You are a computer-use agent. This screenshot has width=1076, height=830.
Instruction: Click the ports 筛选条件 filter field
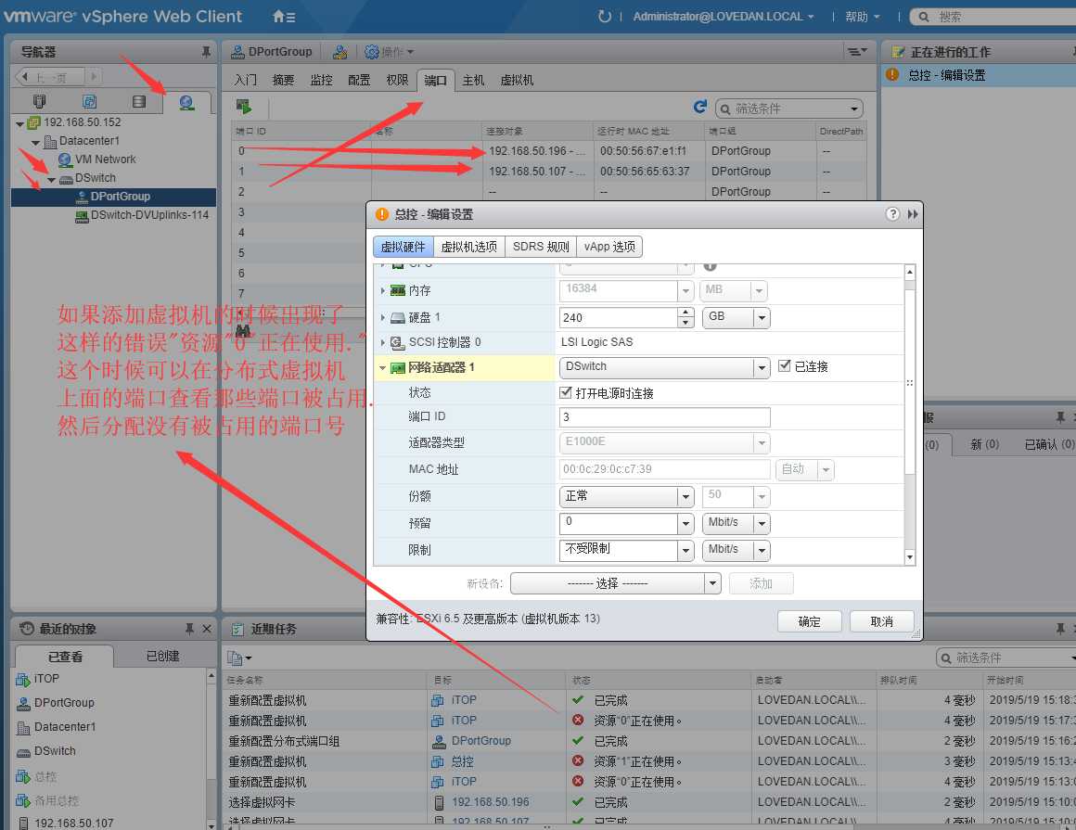coord(789,109)
